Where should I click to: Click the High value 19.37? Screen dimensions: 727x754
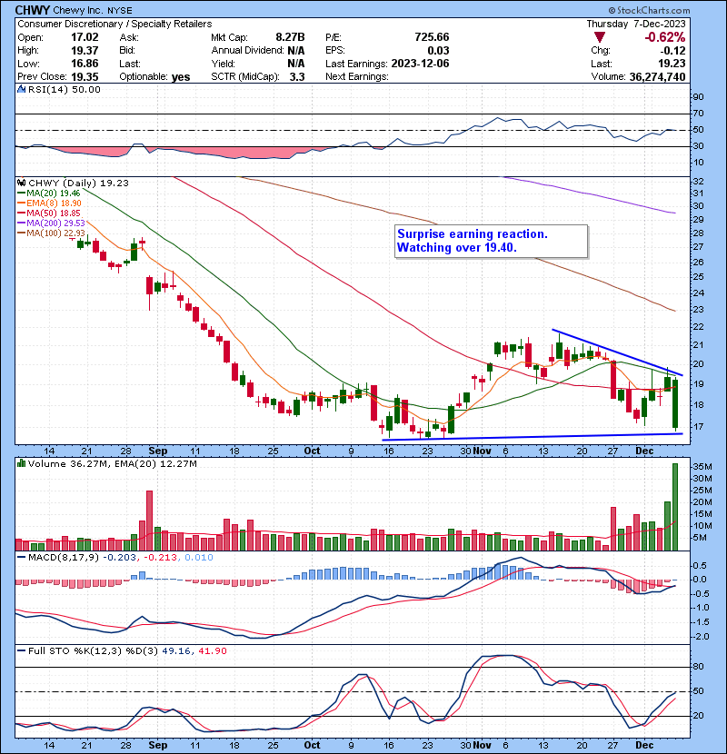coord(85,51)
